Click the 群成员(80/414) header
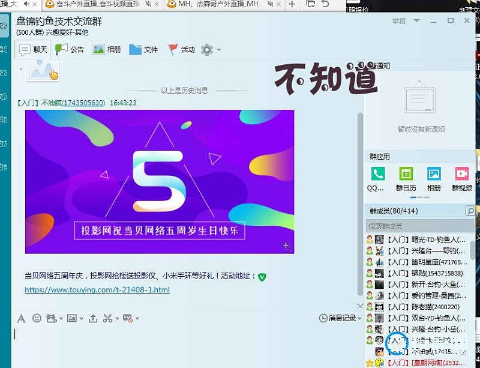 pos(394,211)
